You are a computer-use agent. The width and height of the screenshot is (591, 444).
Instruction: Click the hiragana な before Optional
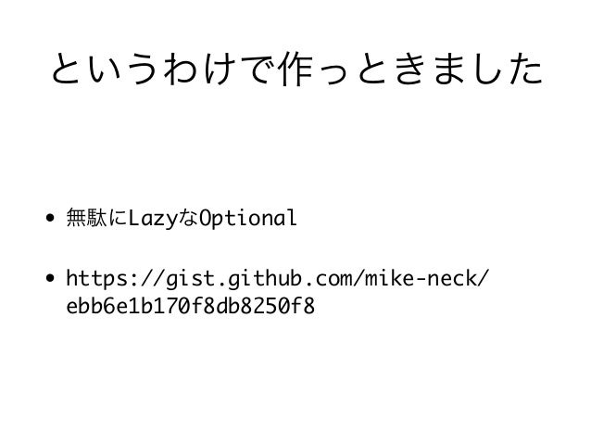pyautogui.click(x=187, y=218)
